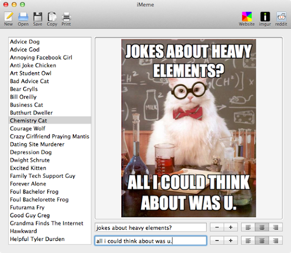291x253 pixels.
Task: Increase top text size with plus
Action: point(231,227)
